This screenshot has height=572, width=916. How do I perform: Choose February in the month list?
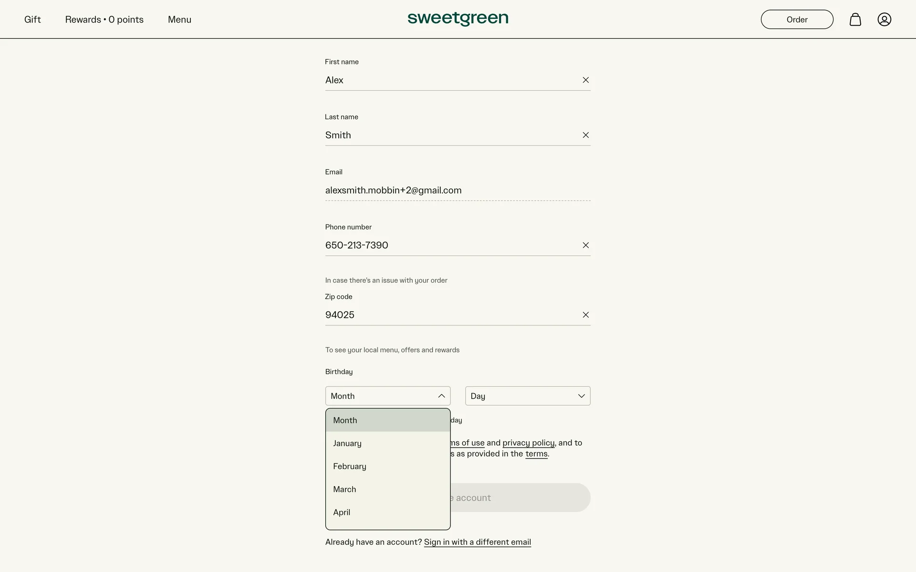(350, 466)
